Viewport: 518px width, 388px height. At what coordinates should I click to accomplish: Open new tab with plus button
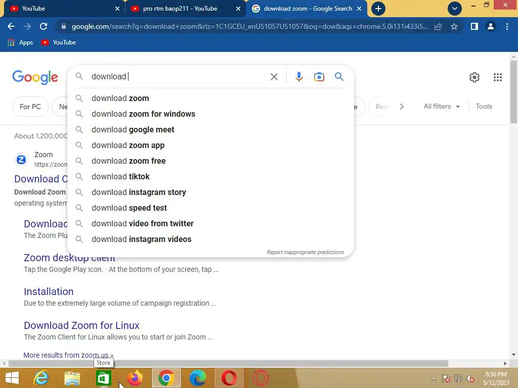point(378,9)
